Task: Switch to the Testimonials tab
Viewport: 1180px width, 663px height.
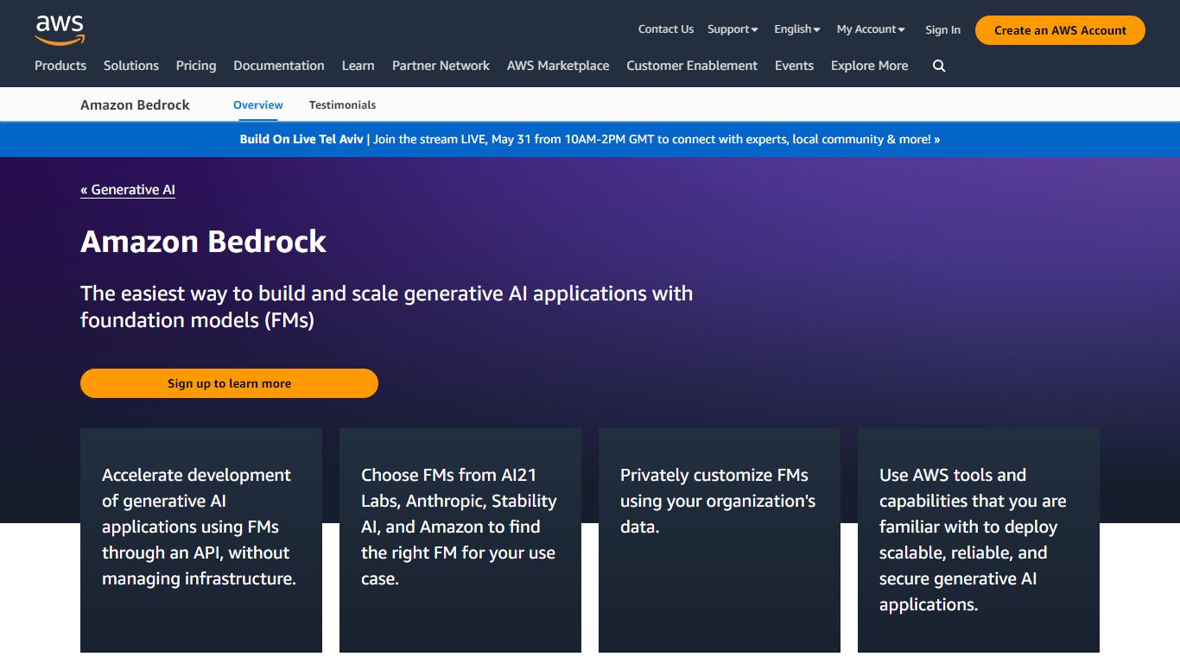Action: coord(342,104)
